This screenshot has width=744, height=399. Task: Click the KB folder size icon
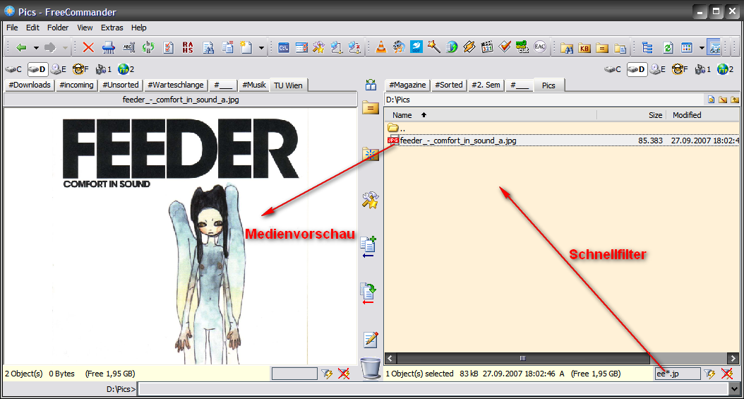[x=584, y=48]
